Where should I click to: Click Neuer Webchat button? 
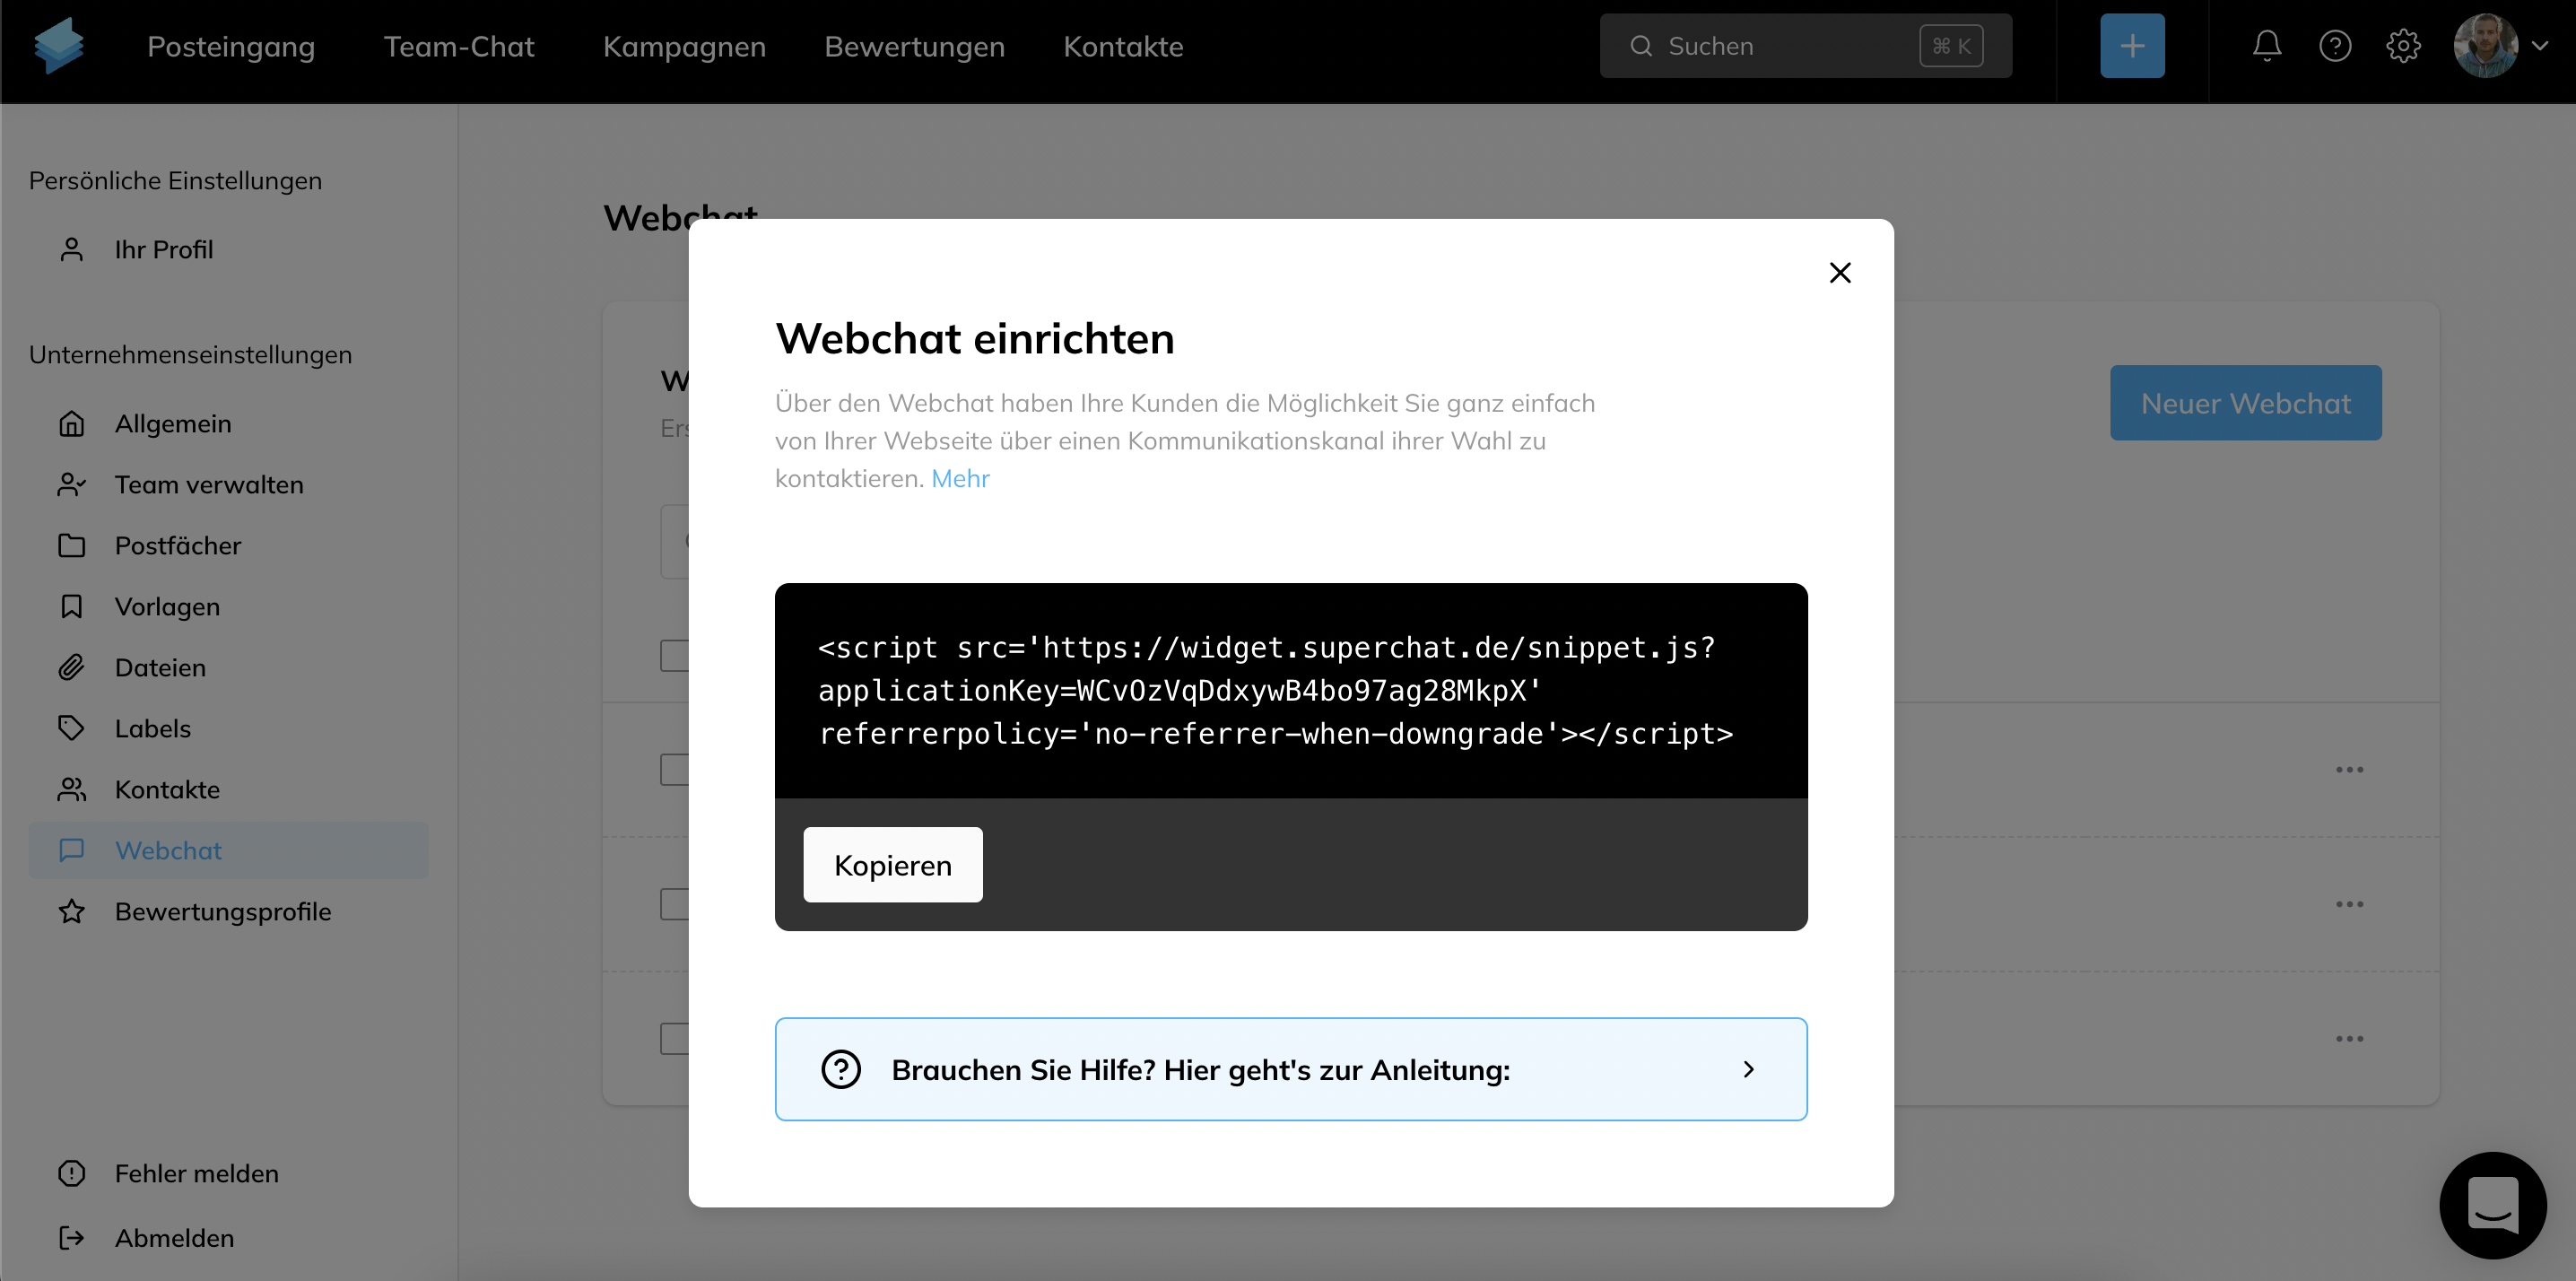[2246, 403]
